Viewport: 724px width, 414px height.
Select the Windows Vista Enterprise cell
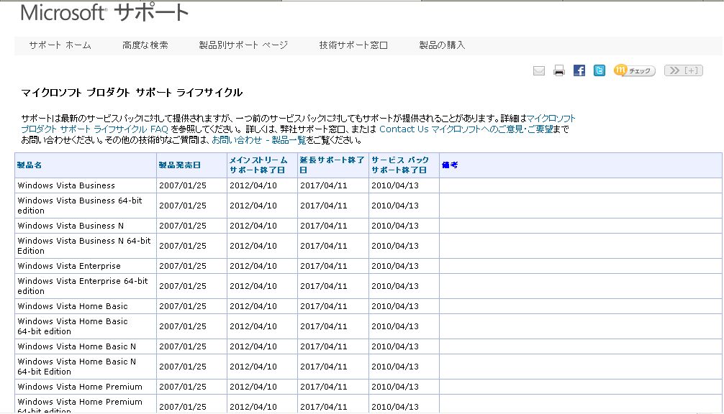[86, 266]
